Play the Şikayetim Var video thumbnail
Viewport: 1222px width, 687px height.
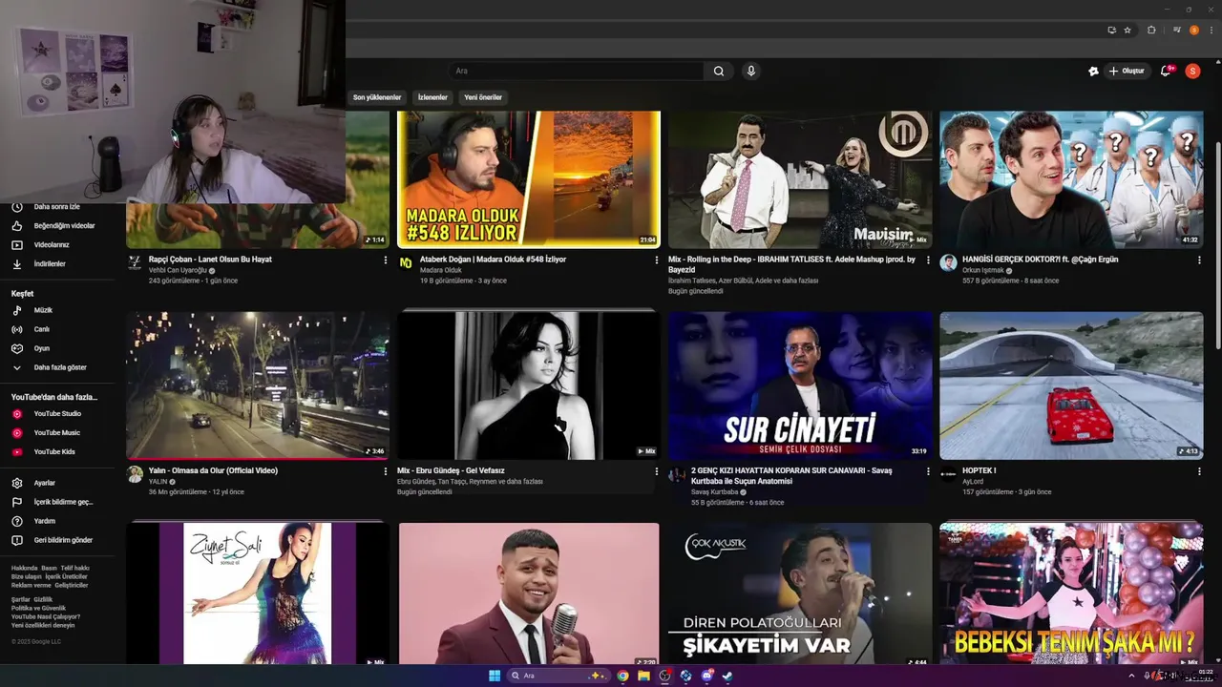point(800,593)
